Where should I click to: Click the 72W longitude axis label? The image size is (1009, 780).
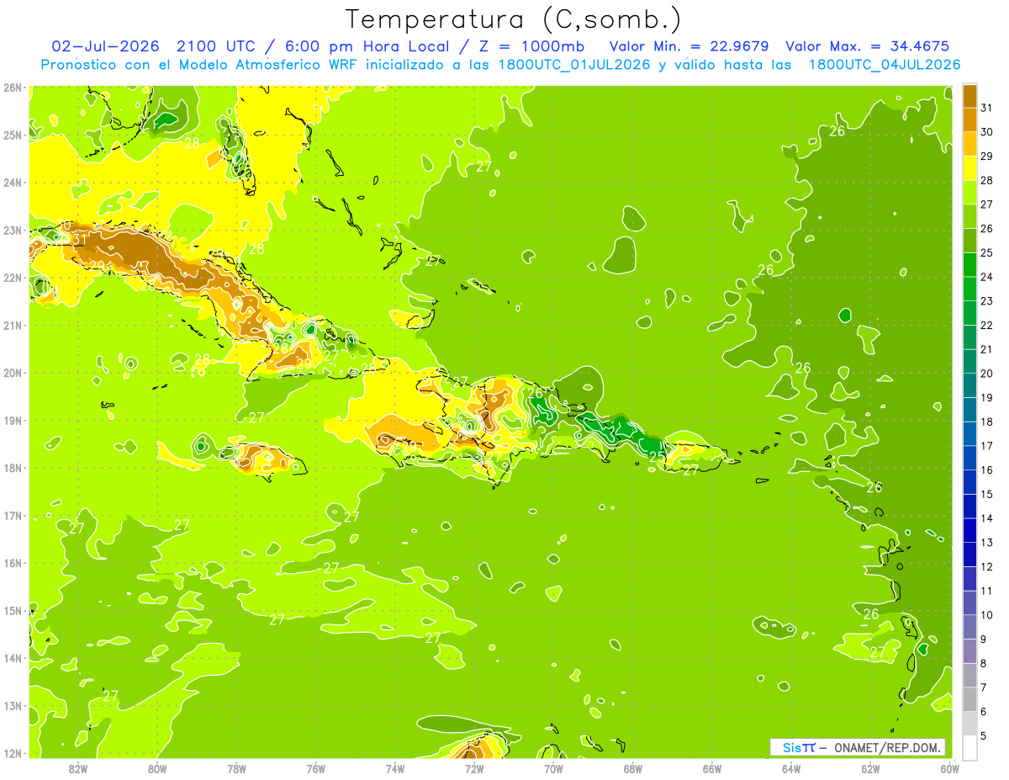click(473, 768)
